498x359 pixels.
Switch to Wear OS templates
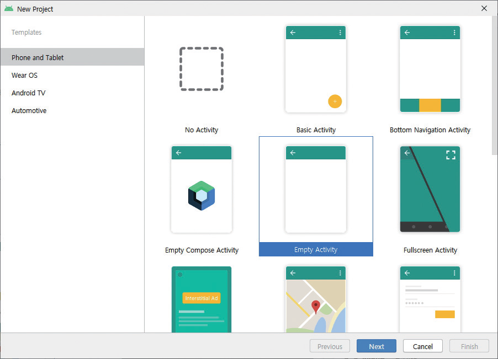tap(72, 75)
